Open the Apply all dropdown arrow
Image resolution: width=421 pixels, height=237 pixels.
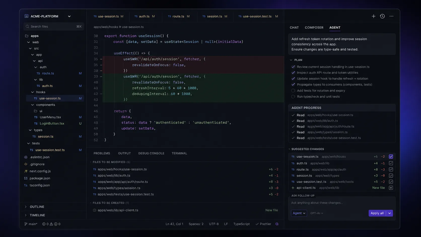(x=390, y=213)
